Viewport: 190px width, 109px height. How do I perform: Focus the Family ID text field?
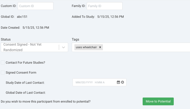pyautogui.click(x=105, y=6)
